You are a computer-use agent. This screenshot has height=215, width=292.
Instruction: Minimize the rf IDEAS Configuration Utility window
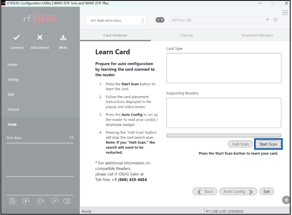[260, 3]
